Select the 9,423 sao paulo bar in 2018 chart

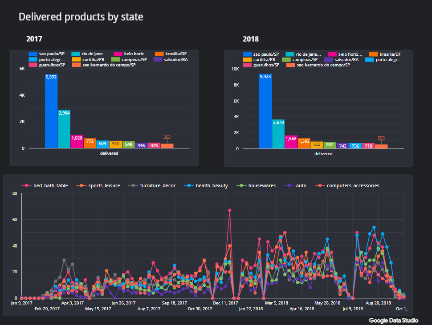tap(265, 111)
